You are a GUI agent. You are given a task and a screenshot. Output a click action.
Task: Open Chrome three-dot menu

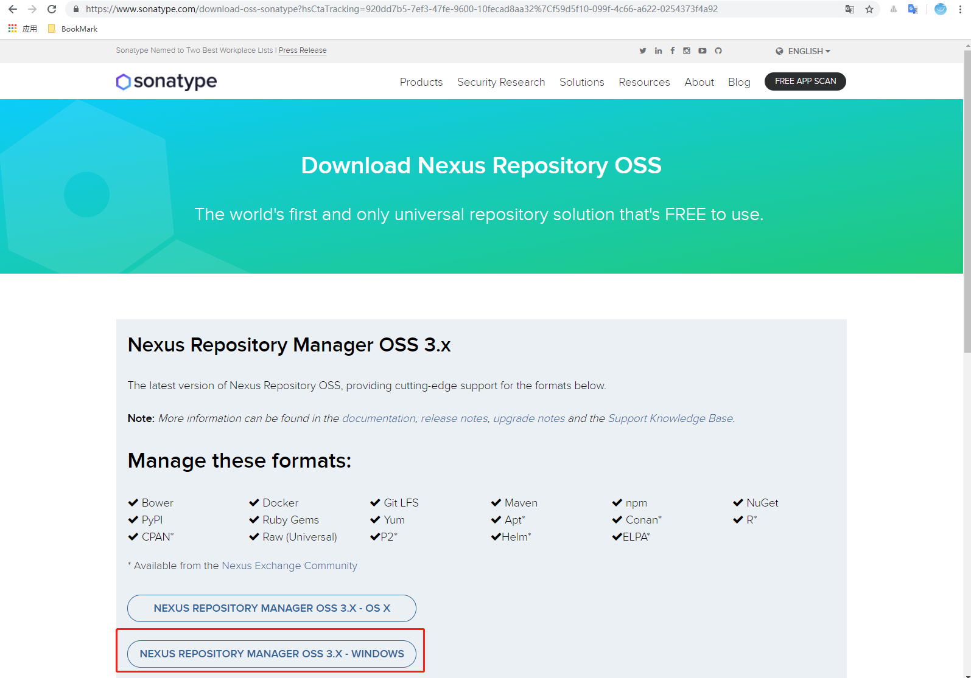(961, 9)
